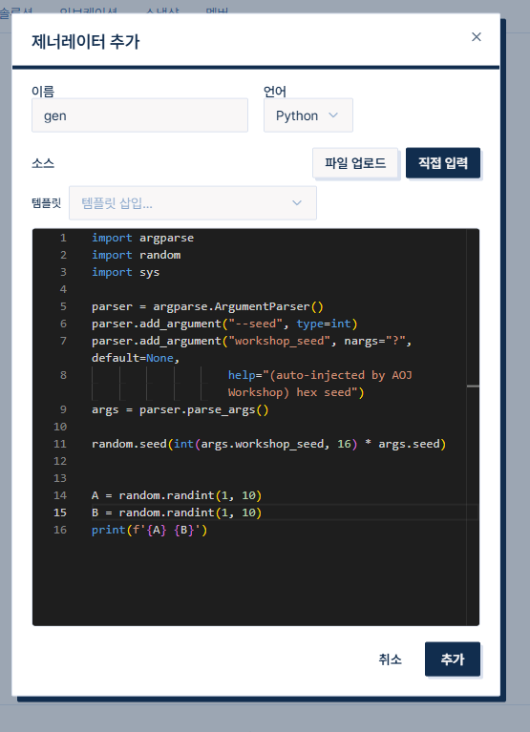Click the chevron arrow in Python dropdown

[333, 115]
